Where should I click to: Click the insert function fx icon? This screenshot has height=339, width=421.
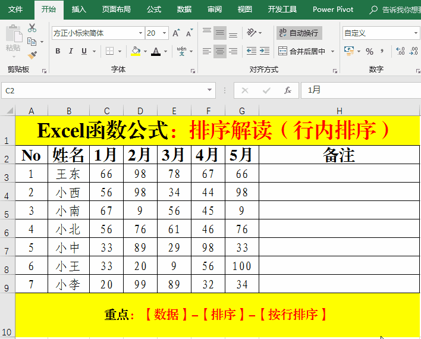click(x=288, y=90)
